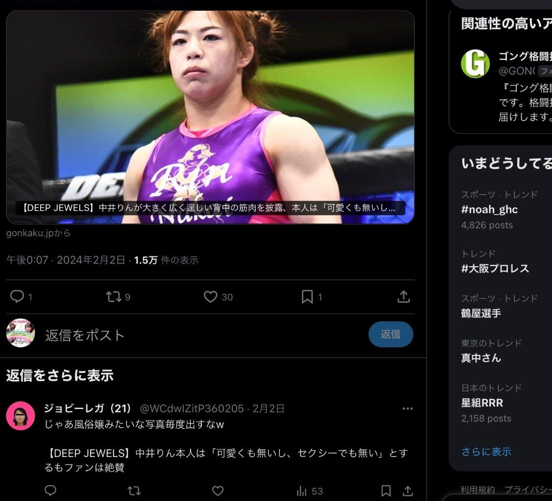Click さらに表示 under trends
The height and width of the screenshot is (501, 552).
tap(486, 452)
